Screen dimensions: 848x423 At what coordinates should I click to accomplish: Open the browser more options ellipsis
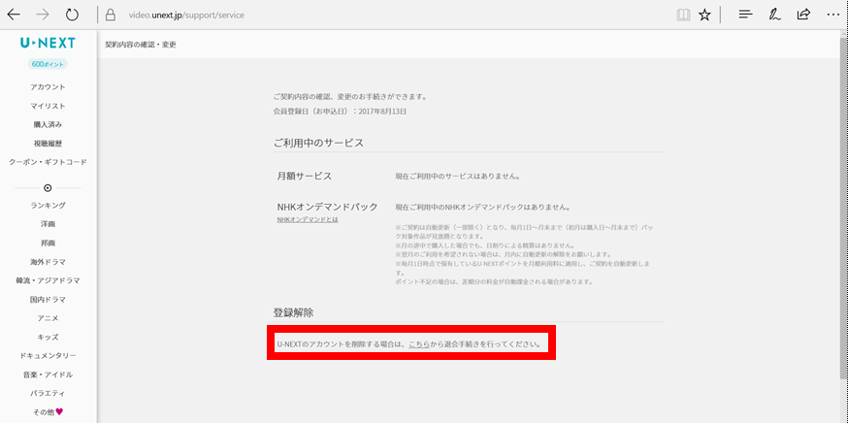[832, 15]
